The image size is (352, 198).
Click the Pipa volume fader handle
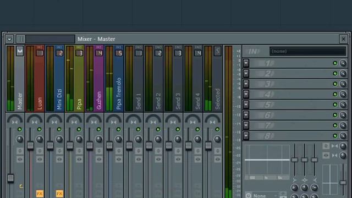coord(70,146)
